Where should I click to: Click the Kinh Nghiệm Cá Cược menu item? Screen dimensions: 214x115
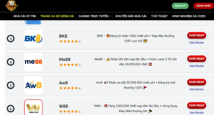(x=189, y=16)
